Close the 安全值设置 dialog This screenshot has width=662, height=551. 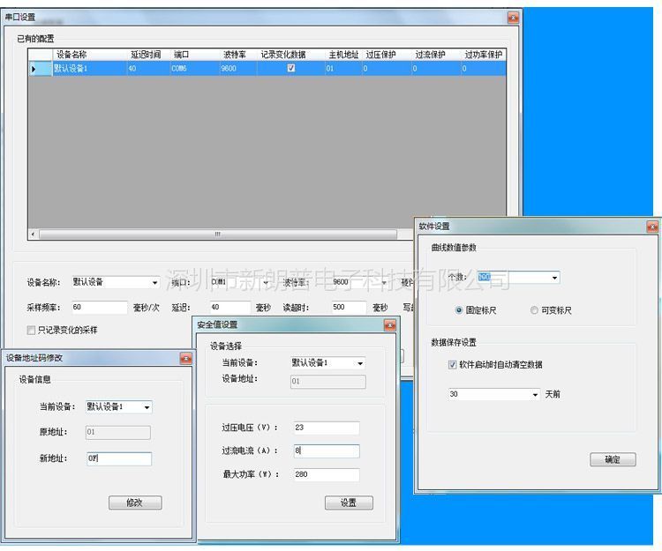click(x=389, y=325)
